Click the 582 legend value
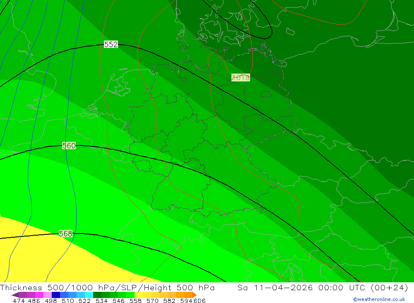This screenshot has width=414, height=303. coord(169,301)
